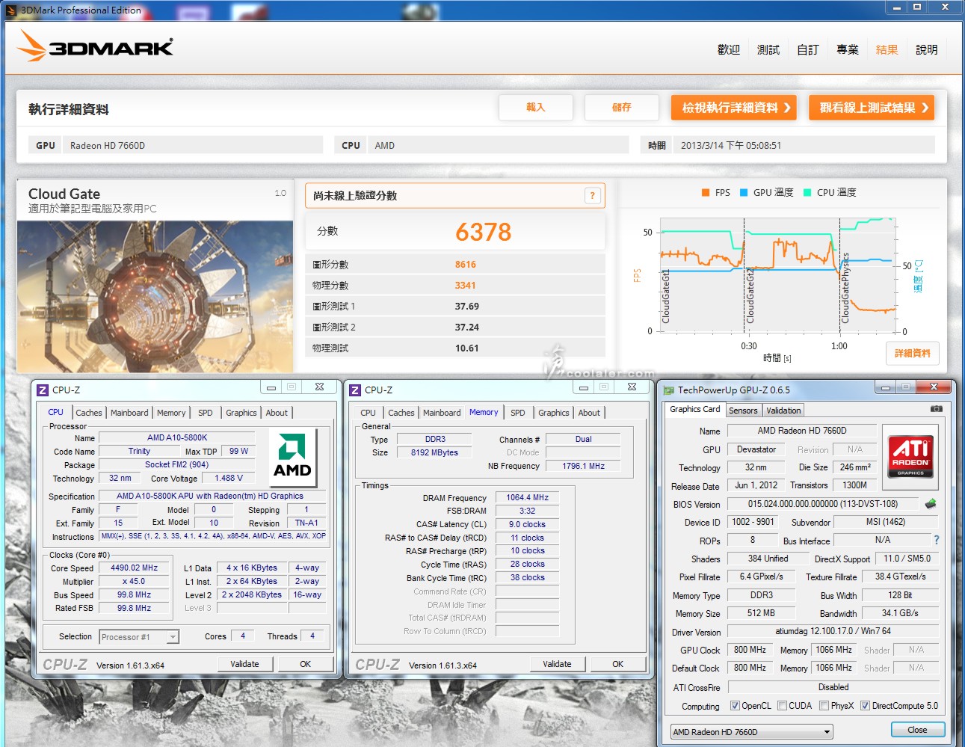Image resolution: width=965 pixels, height=747 pixels.
Task: Open the 說明 help tab
Action: click(927, 49)
